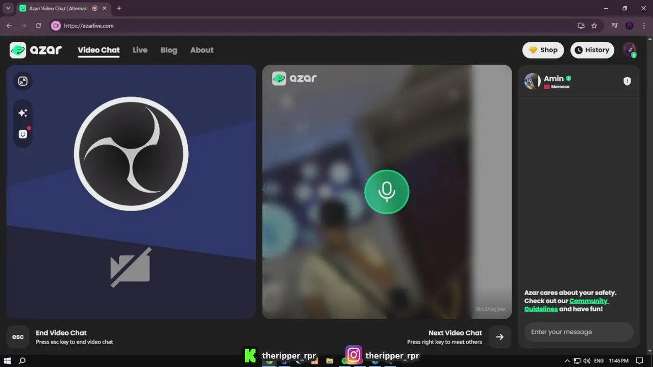Close the Azar Video Chat tab
Image resolution: width=653 pixels, height=367 pixels.
(x=106, y=8)
